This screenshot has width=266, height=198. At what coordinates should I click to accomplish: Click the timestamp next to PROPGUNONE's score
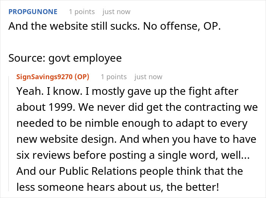[x=116, y=12]
